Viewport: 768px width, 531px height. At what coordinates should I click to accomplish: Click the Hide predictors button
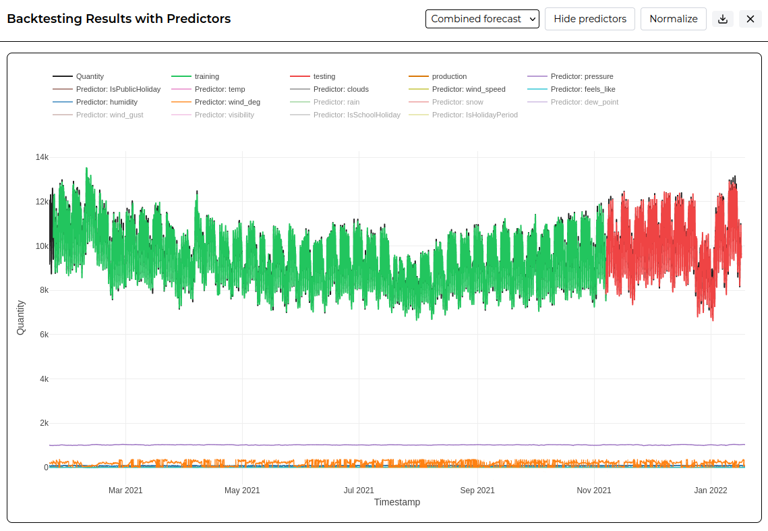tap(590, 19)
